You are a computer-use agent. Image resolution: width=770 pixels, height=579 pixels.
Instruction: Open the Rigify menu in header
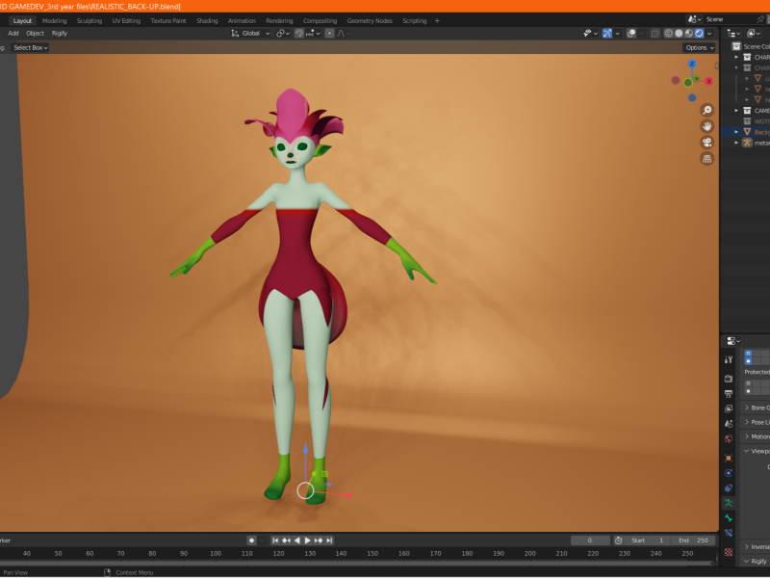(60, 33)
